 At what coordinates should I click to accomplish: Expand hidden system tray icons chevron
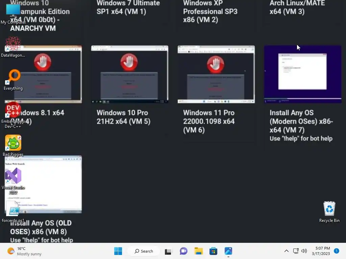287,251
